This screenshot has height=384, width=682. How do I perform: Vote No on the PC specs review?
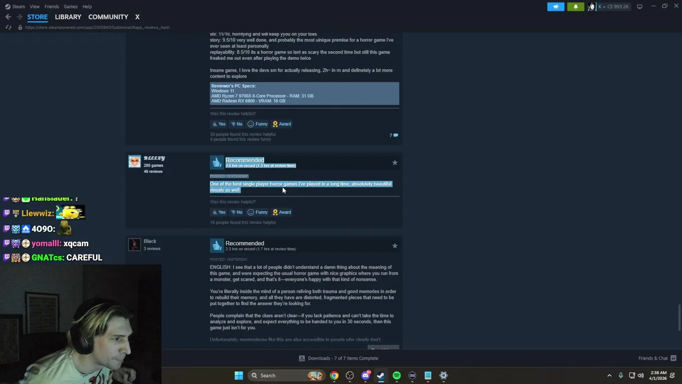(237, 124)
